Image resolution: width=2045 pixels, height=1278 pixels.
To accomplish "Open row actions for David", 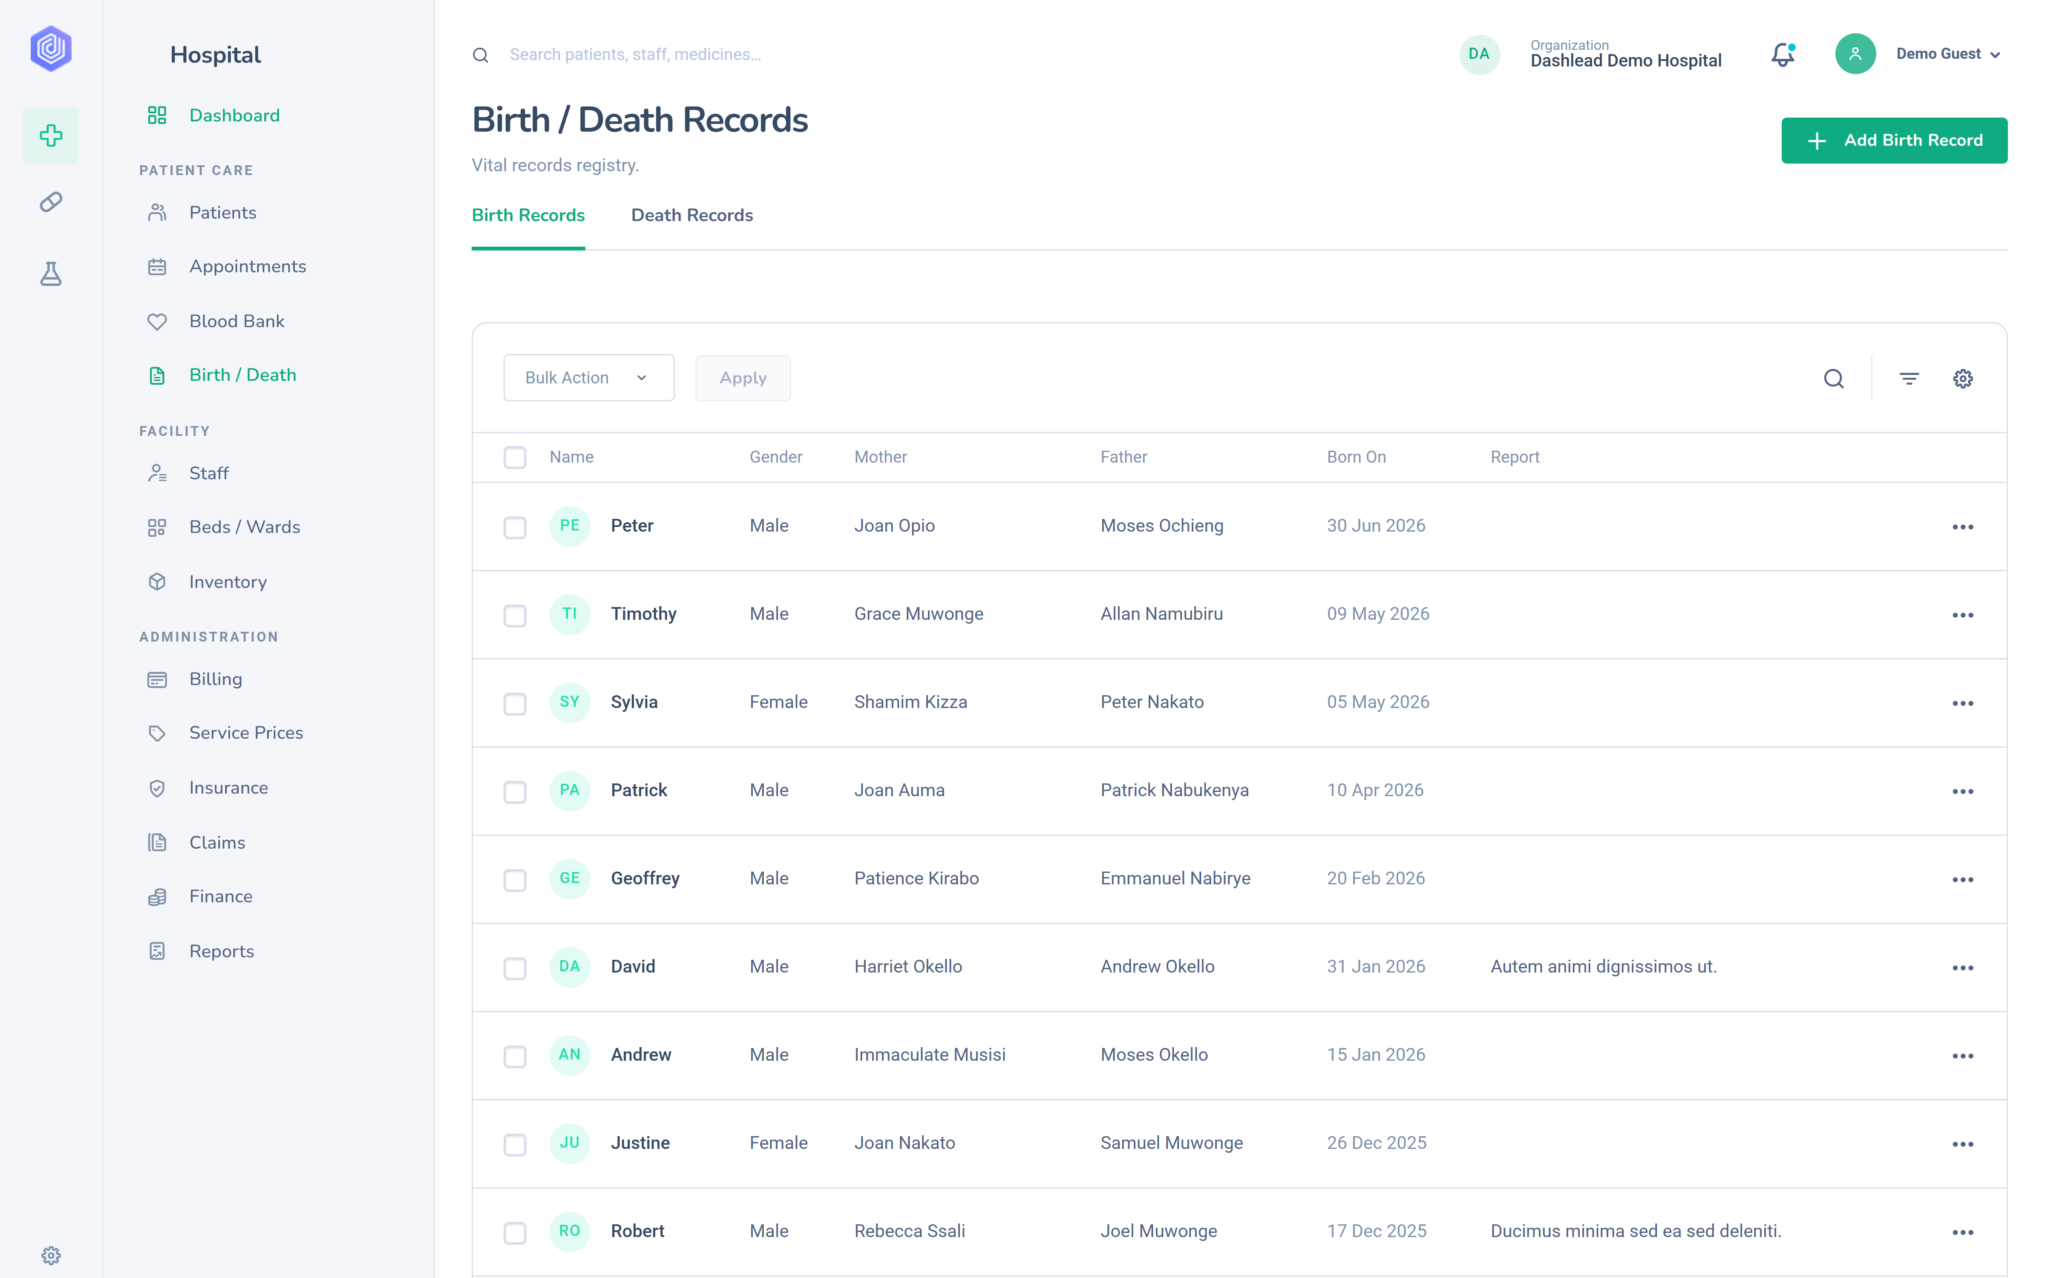I will [1962, 968].
